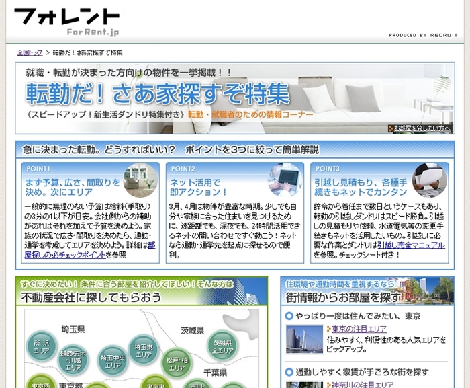Click the orange 転勤・就職者のための情報コーナー text
470x388 pixels.
point(250,114)
